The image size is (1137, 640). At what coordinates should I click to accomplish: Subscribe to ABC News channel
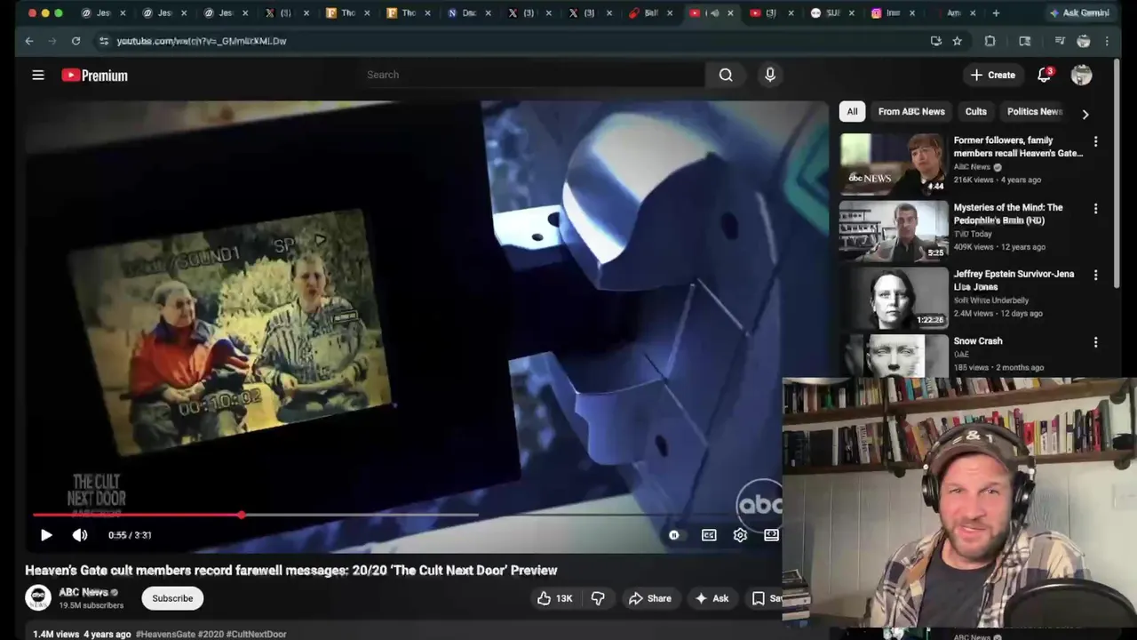tap(172, 598)
